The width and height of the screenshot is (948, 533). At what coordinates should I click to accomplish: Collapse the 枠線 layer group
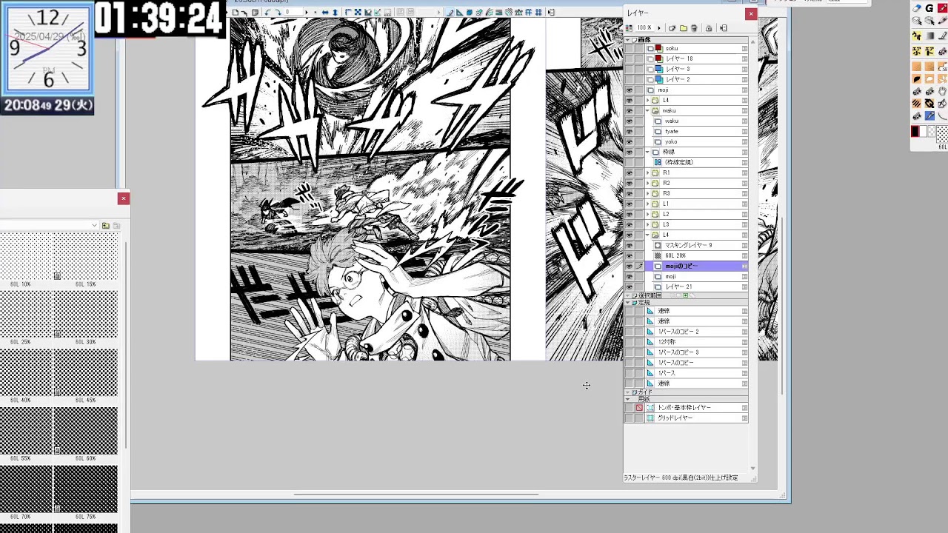(647, 152)
